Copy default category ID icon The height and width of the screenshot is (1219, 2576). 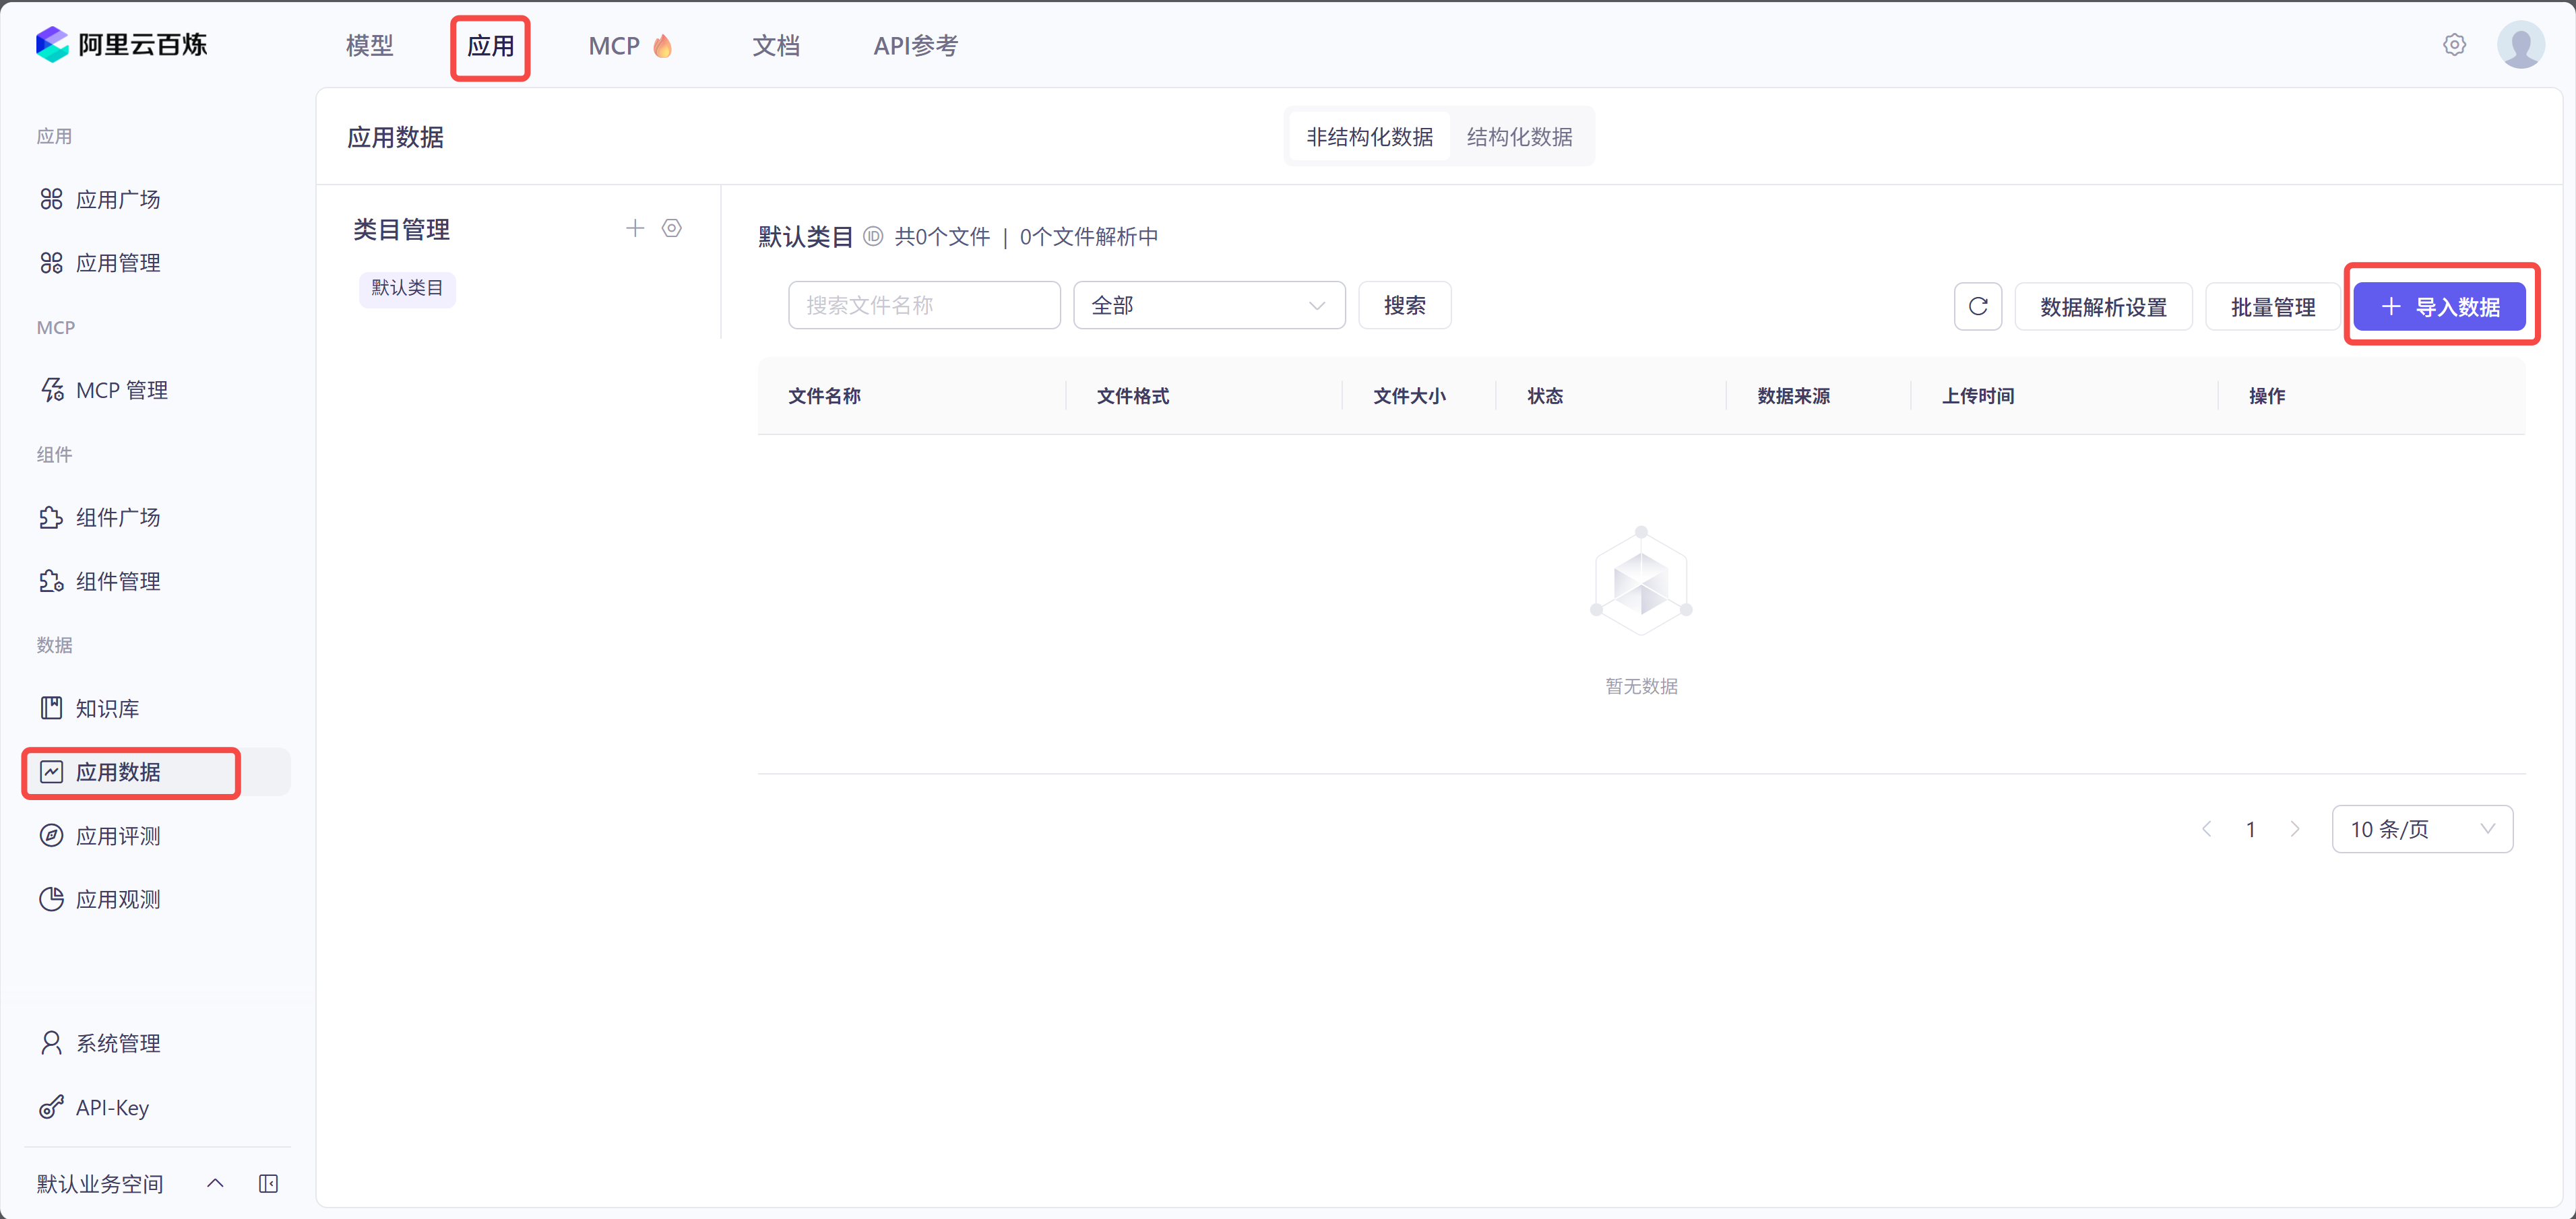coord(873,237)
